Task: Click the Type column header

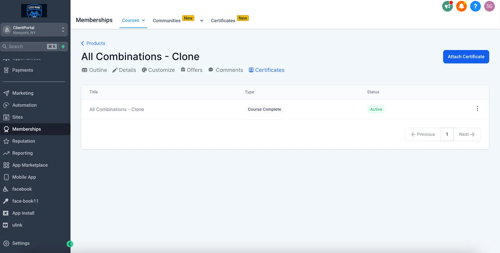Action: pos(249,92)
